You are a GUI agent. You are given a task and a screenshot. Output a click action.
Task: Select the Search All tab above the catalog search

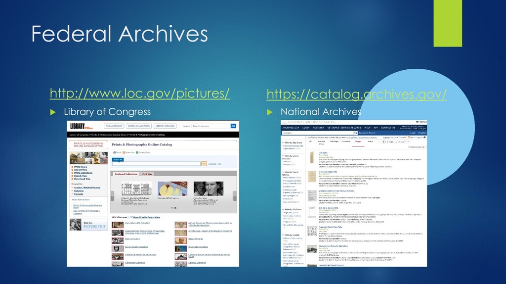tap(118, 160)
